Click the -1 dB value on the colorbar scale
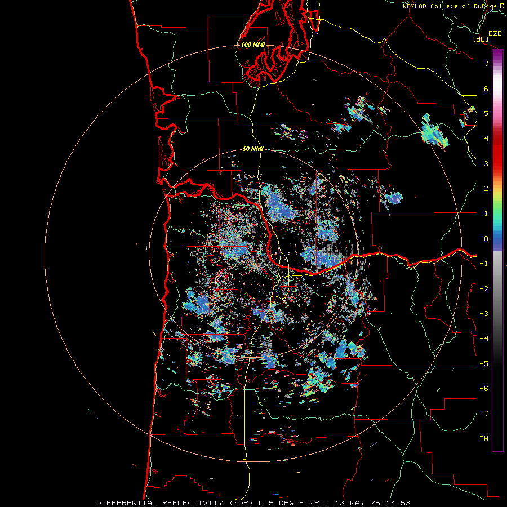Screen dimensions: 507x507 click(484, 264)
